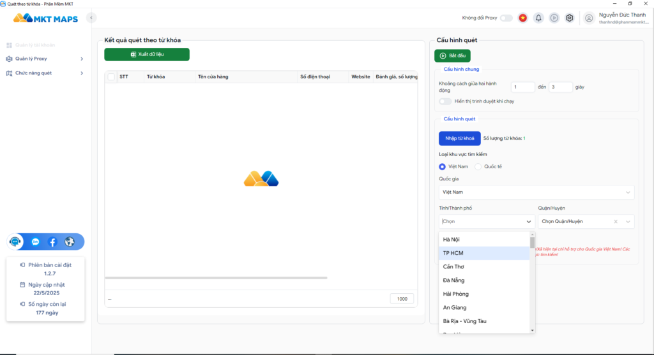Choose TP HCM from the province list
Viewport: 654px width, 355px height.
pyautogui.click(x=484, y=253)
